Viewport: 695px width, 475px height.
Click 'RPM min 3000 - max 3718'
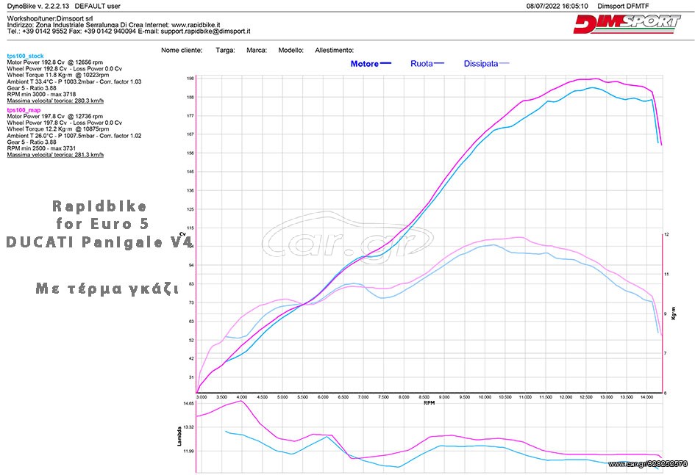coord(41,94)
